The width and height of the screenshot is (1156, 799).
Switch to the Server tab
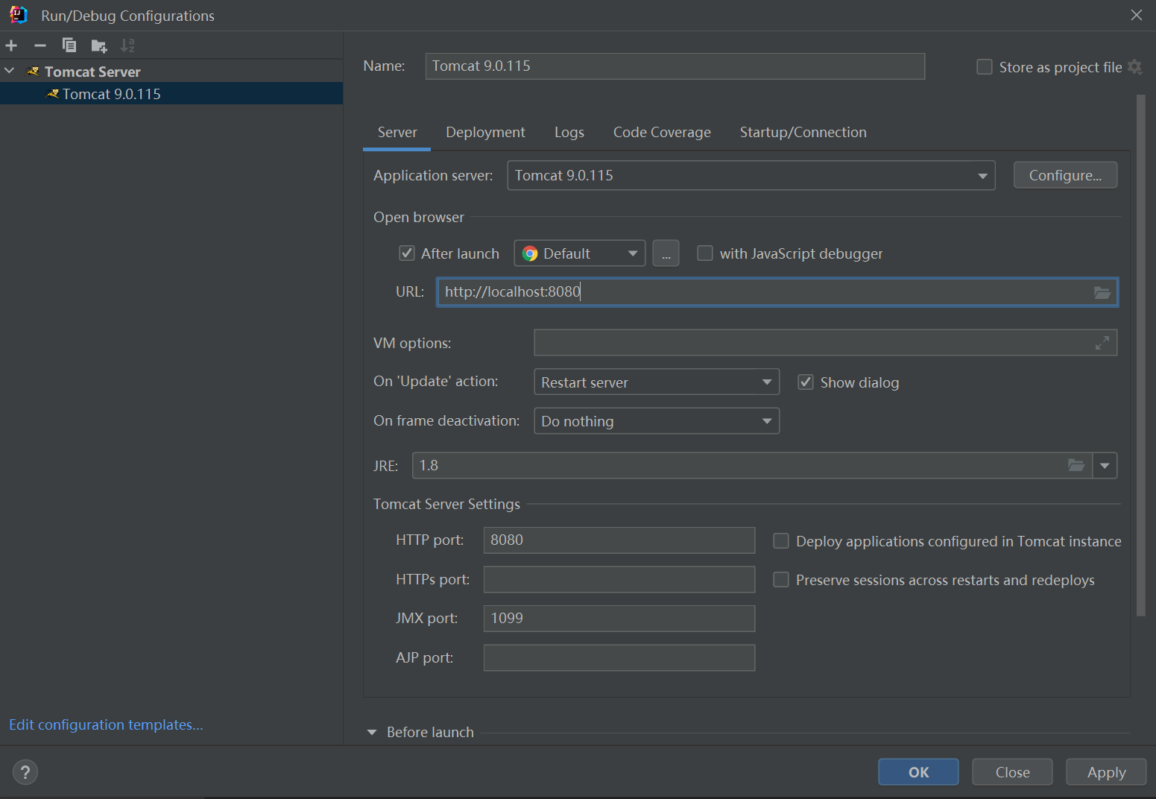(x=397, y=133)
